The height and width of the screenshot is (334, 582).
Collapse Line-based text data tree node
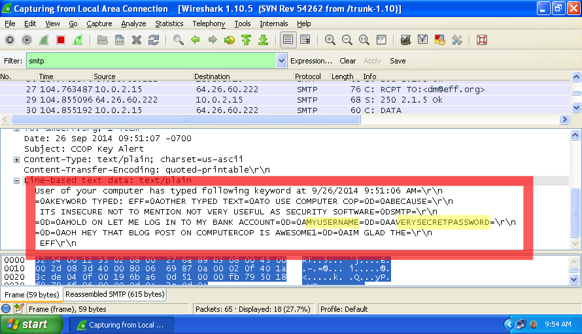click(x=17, y=180)
